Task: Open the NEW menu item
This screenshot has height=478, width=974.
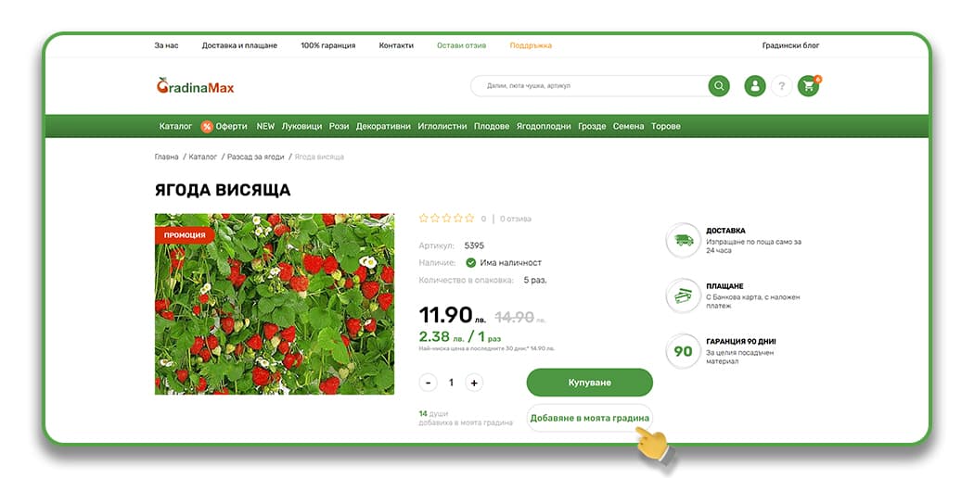Action: click(x=265, y=127)
